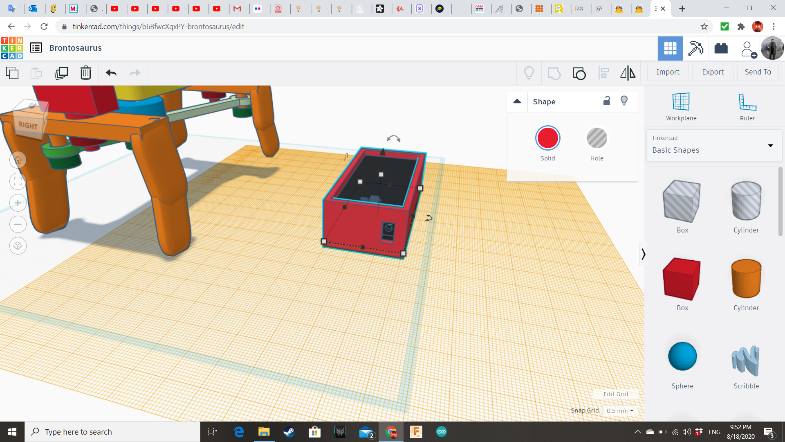
Task: Pick the blue Sphere shape thumbnail
Action: pos(682,356)
